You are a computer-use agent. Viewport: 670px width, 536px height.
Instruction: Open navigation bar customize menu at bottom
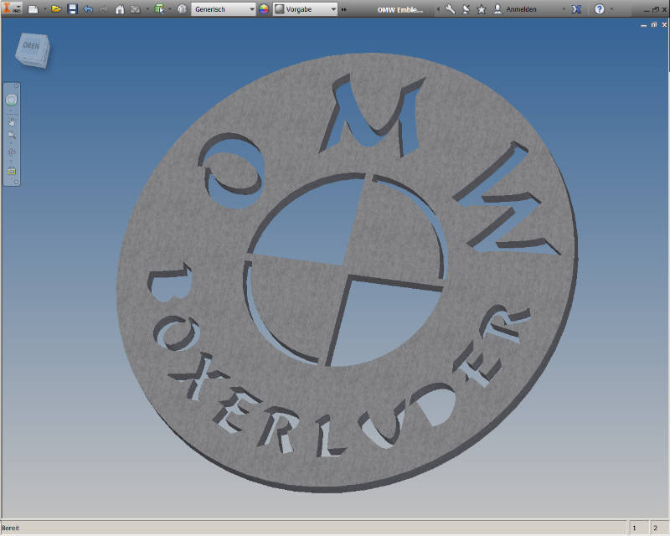[16, 182]
